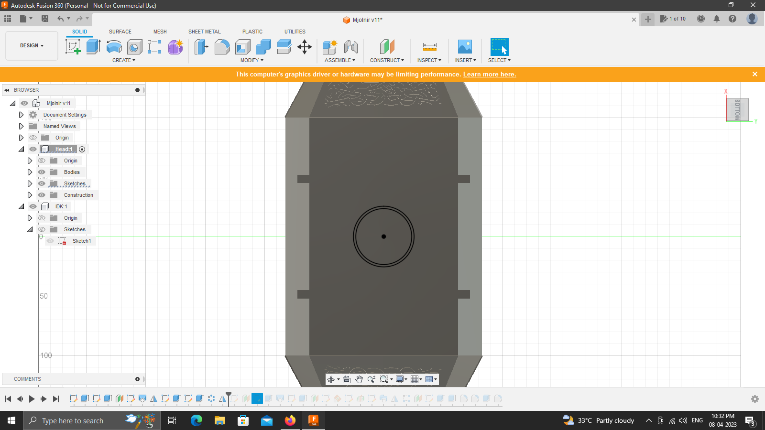Switch to the SHEET METAL tab
765x430 pixels.
tap(204, 32)
